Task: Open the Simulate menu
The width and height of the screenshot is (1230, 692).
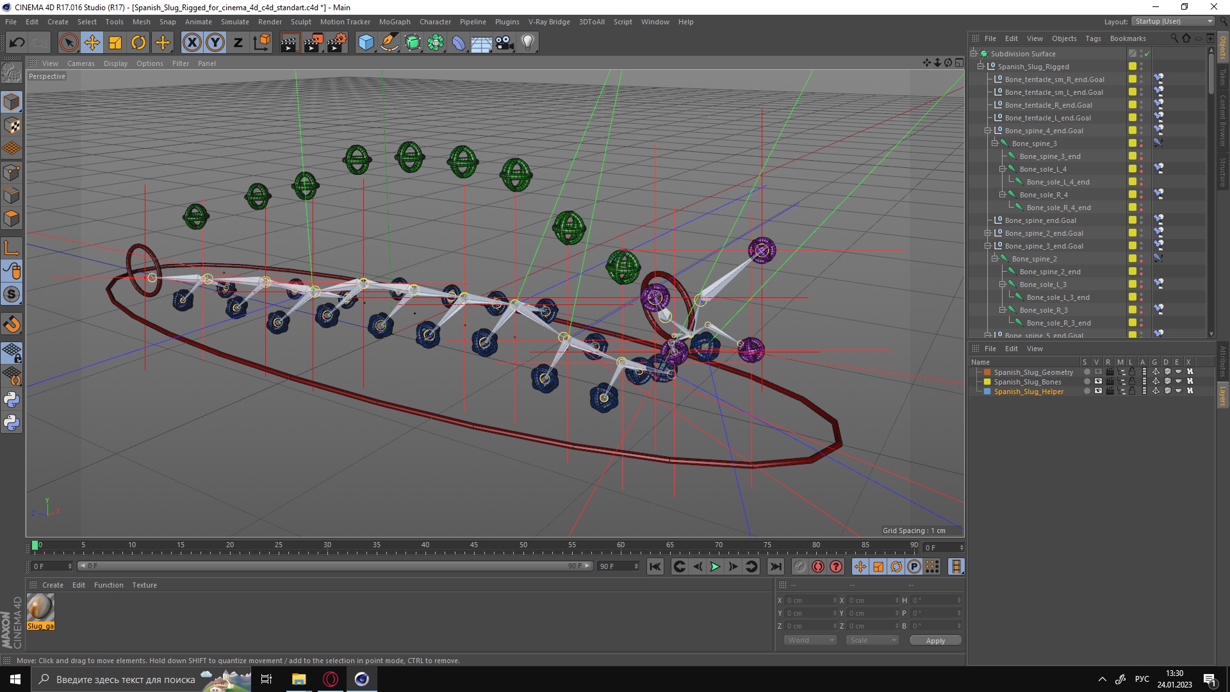Action: [234, 22]
